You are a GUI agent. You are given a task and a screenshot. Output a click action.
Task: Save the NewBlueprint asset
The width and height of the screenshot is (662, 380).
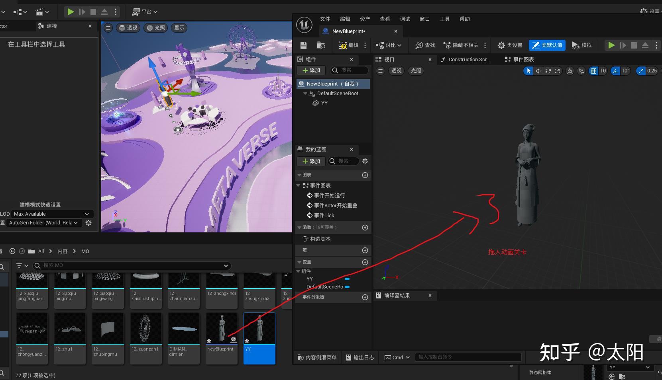[x=303, y=45]
